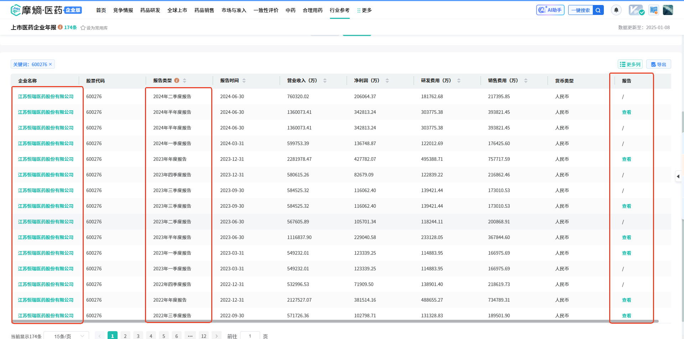Sort by 销售费用（万） column
Screen dimensions: 684x339
point(526,81)
